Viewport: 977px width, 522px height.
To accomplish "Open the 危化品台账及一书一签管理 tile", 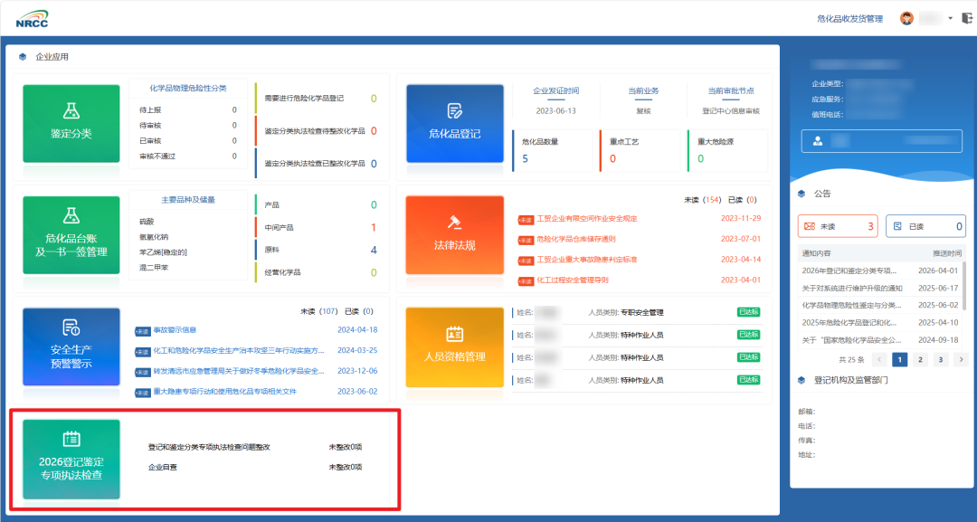I will tap(71, 235).
